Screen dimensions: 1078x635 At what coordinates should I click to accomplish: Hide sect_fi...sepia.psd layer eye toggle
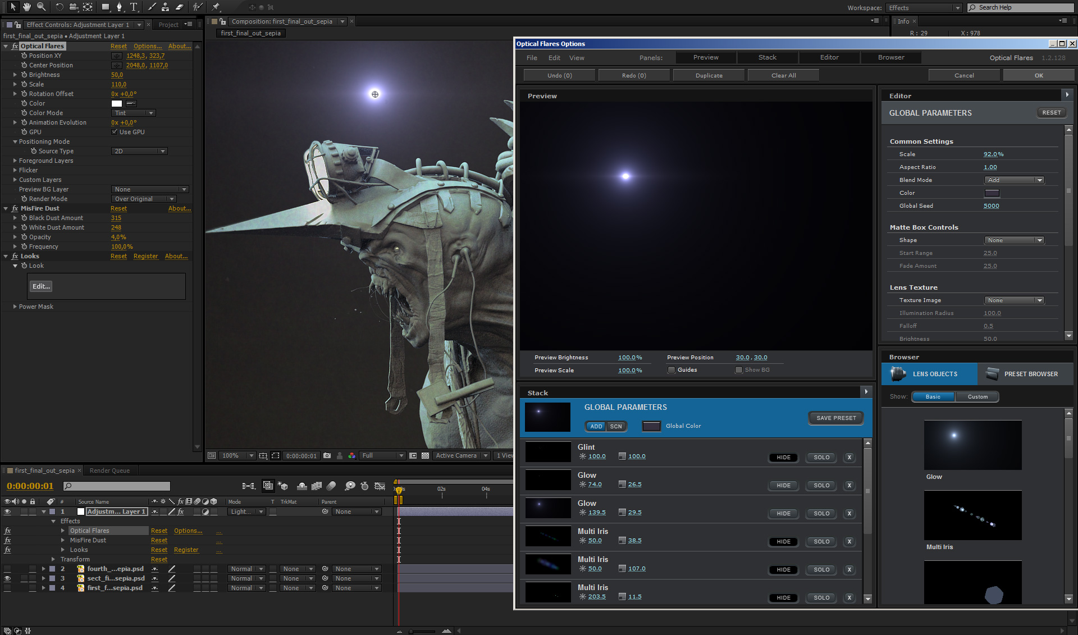(x=7, y=578)
